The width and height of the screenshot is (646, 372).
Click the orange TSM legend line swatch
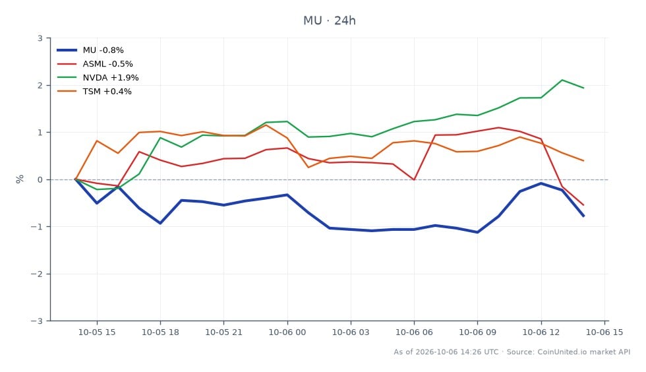[x=67, y=91]
